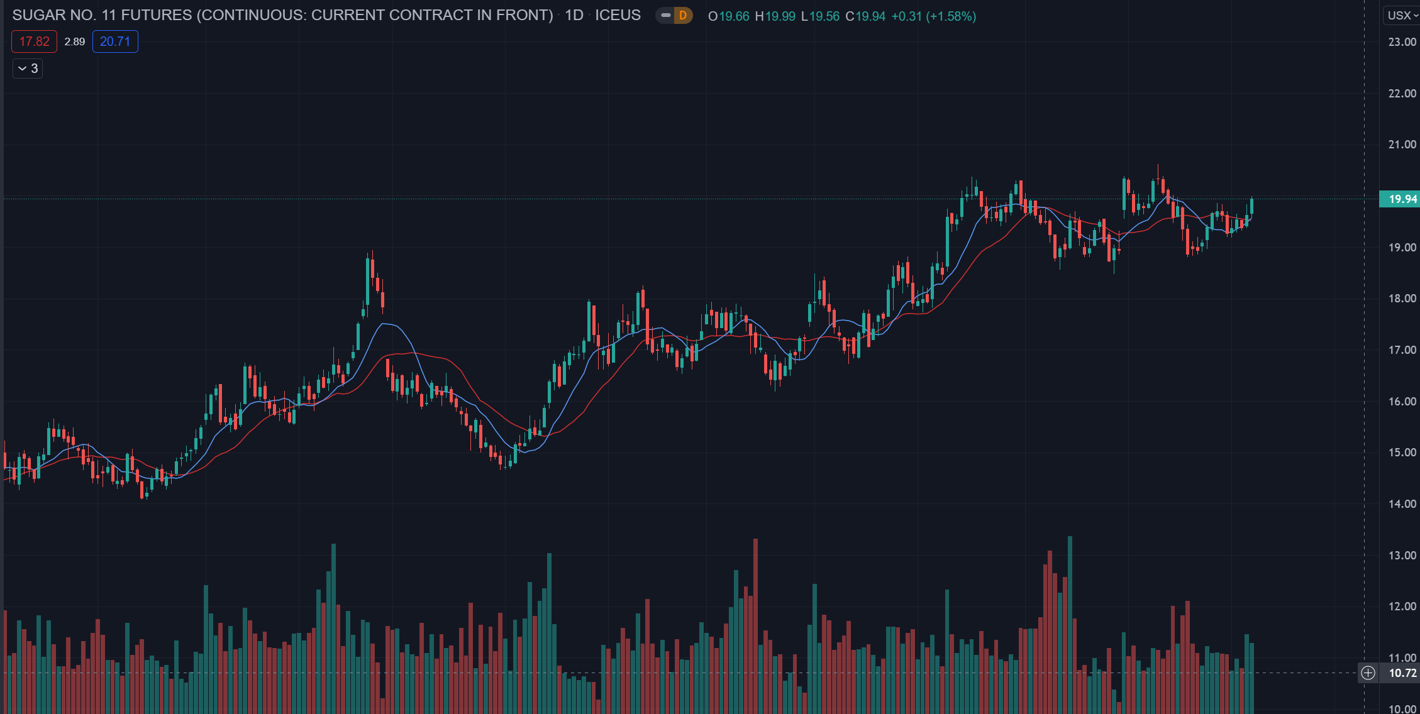The image size is (1420, 714).
Task: Click the 23.00 price scale label
Action: (x=1402, y=42)
